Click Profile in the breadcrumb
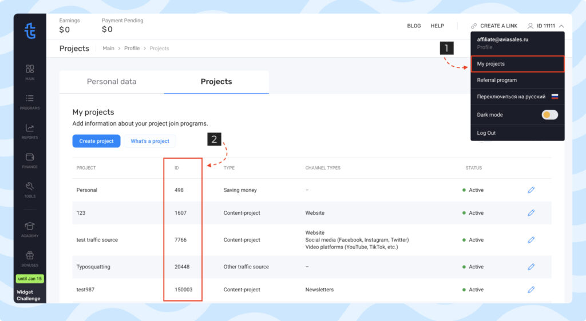 point(132,49)
